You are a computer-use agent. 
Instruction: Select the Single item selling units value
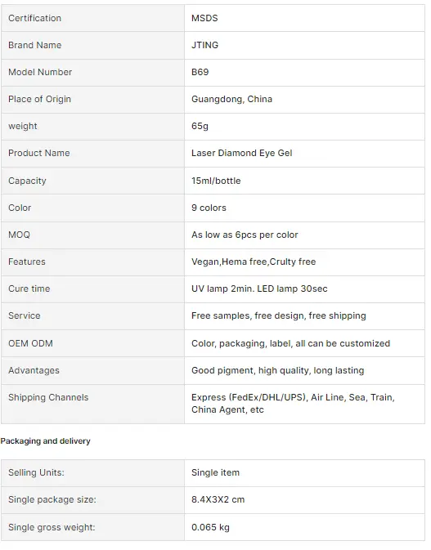pos(216,473)
